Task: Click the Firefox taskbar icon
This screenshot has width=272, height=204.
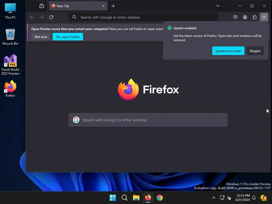Action: tap(148, 198)
